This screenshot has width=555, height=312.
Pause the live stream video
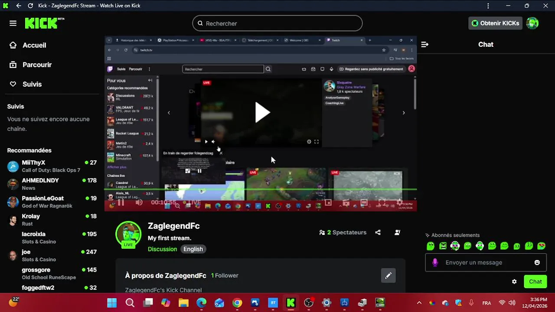[121, 202]
